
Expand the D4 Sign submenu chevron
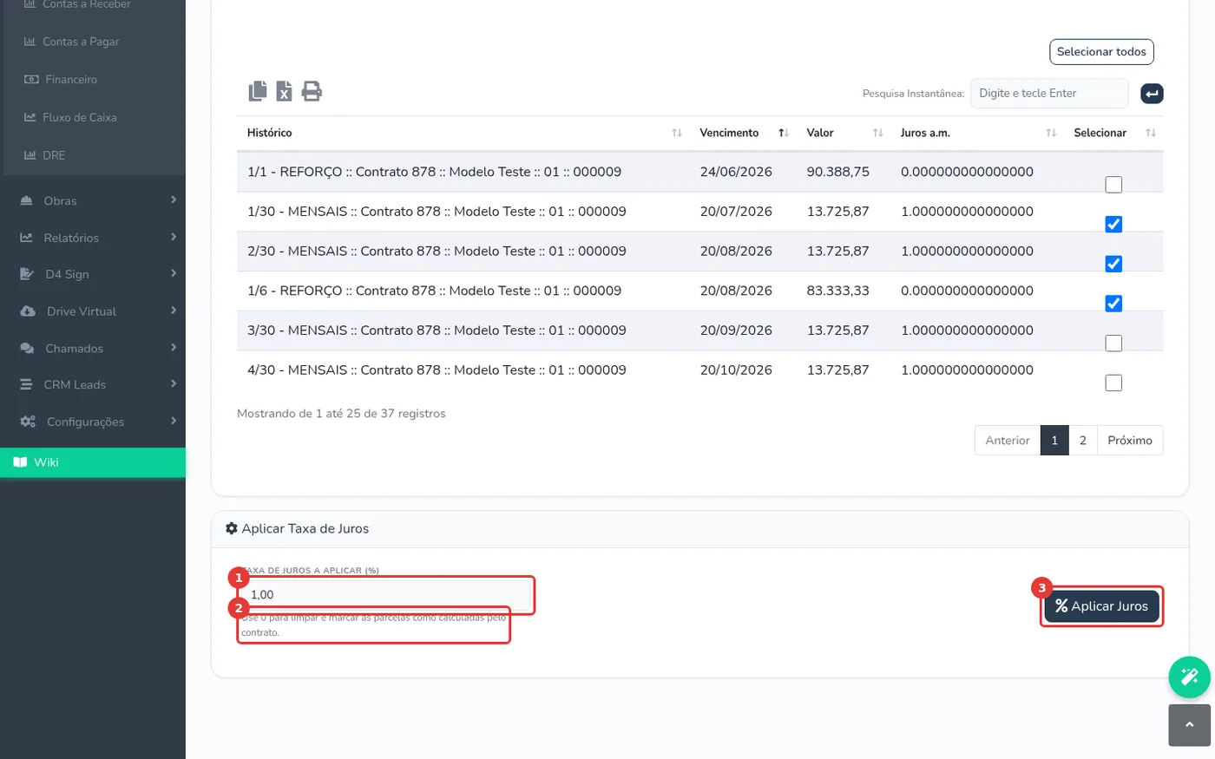(x=174, y=273)
